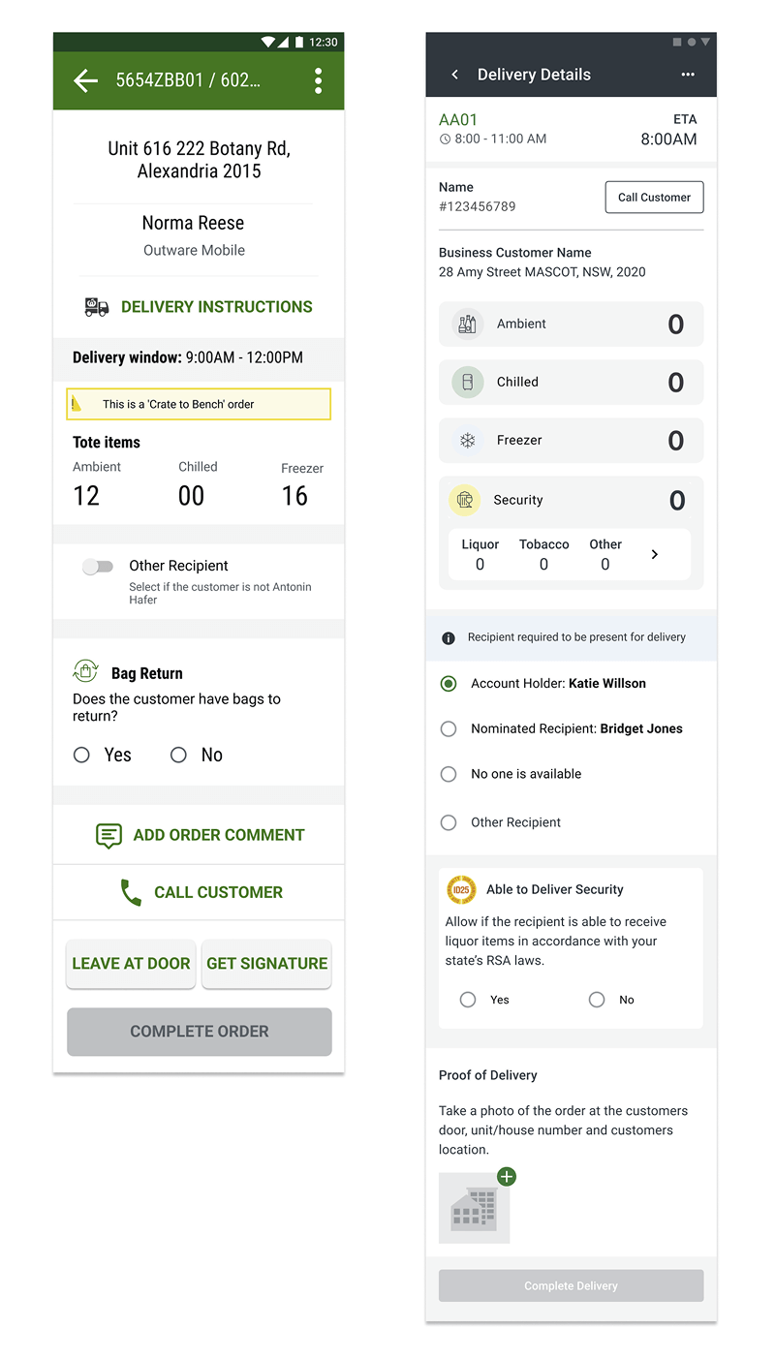Open the three-dot vertical overflow menu
This screenshot has width=775, height=1360.
[x=318, y=81]
